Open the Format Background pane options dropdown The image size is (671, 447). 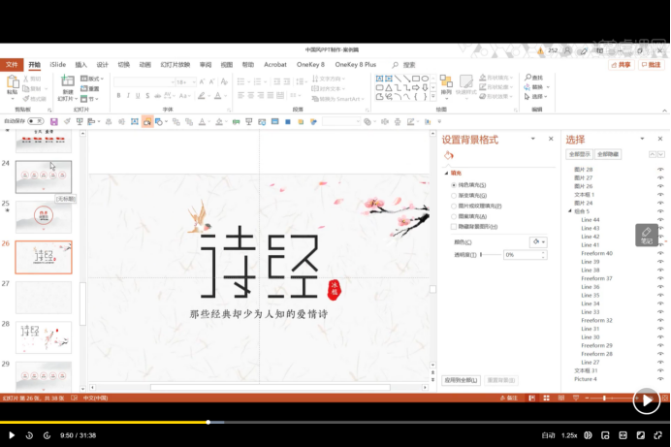532,139
